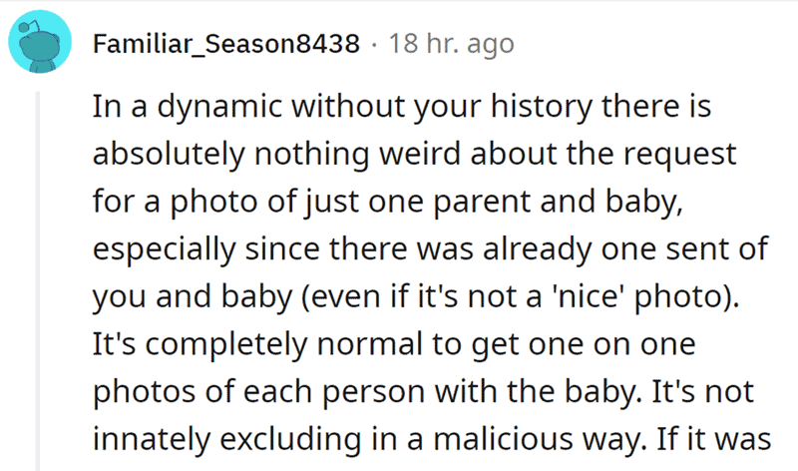Collapse the comment using the thread line

[x=37, y=281]
